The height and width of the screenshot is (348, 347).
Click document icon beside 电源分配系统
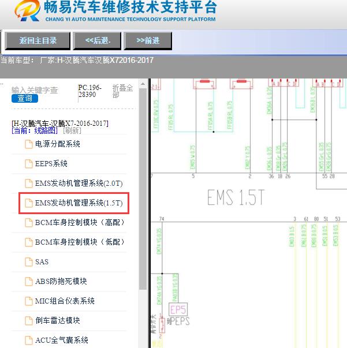coord(29,144)
